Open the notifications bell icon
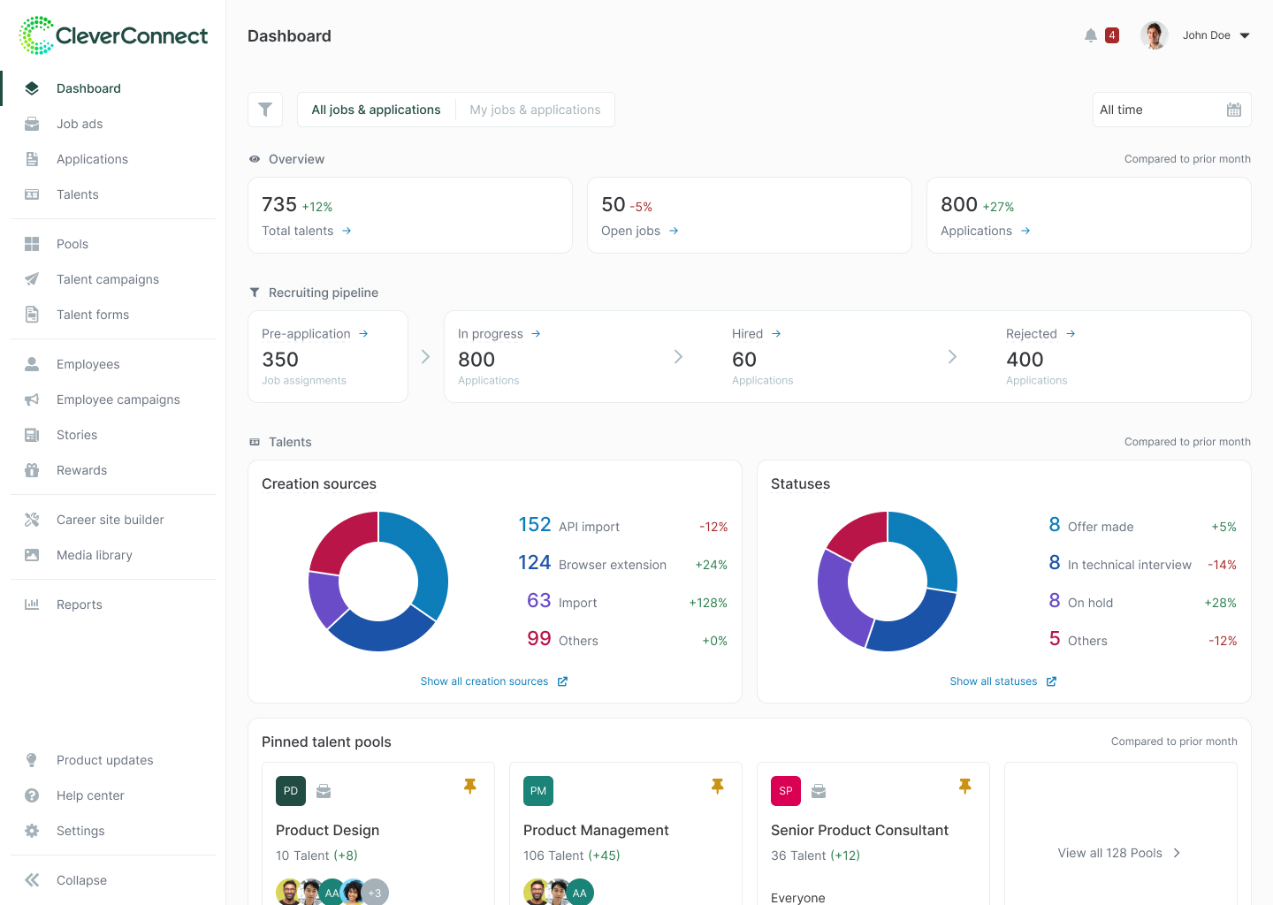Image resolution: width=1273 pixels, height=905 pixels. coord(1091,35)
